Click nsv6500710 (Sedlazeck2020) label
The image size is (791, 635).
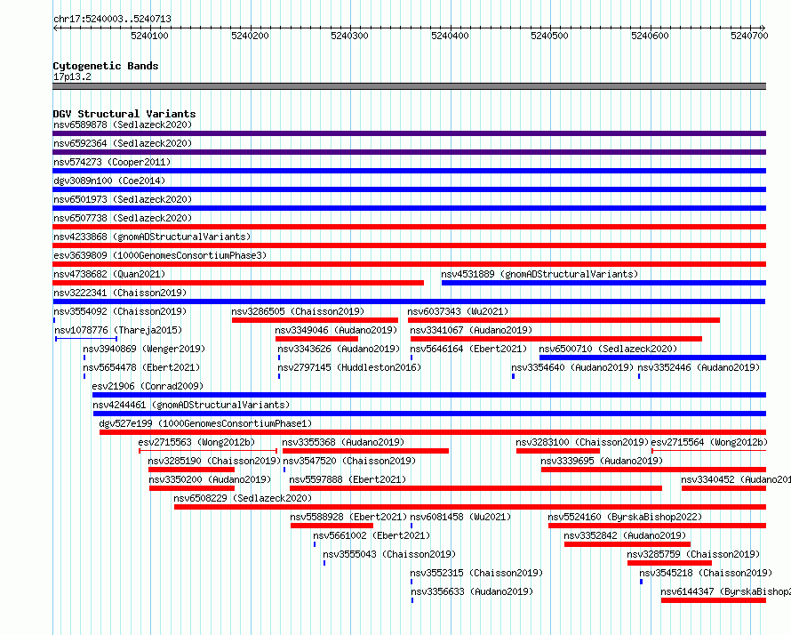pyautogui.click(x=608, y=349)
